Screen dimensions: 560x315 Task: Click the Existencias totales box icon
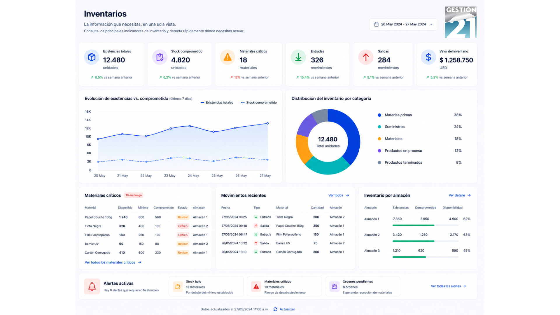pyautogui.click(x=92, y=57)
